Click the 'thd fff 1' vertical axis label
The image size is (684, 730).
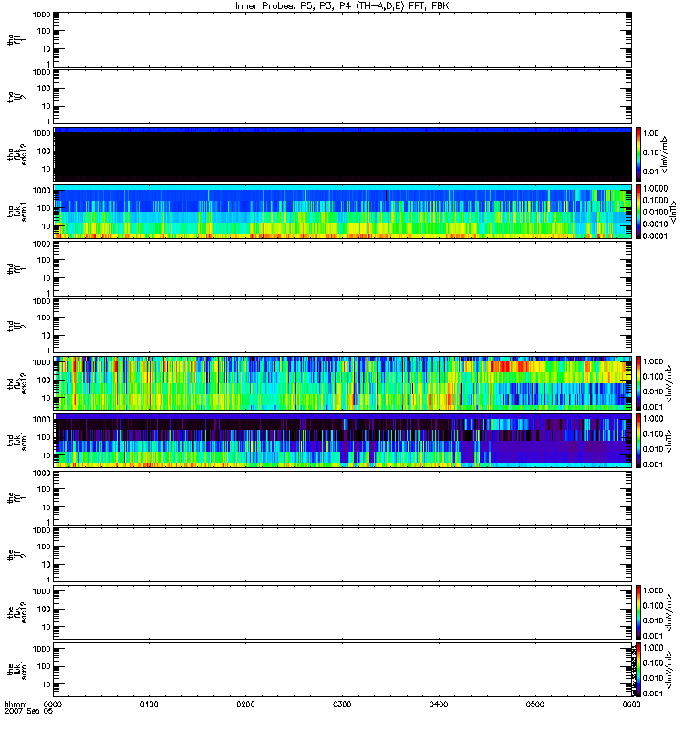click(16, 268)
